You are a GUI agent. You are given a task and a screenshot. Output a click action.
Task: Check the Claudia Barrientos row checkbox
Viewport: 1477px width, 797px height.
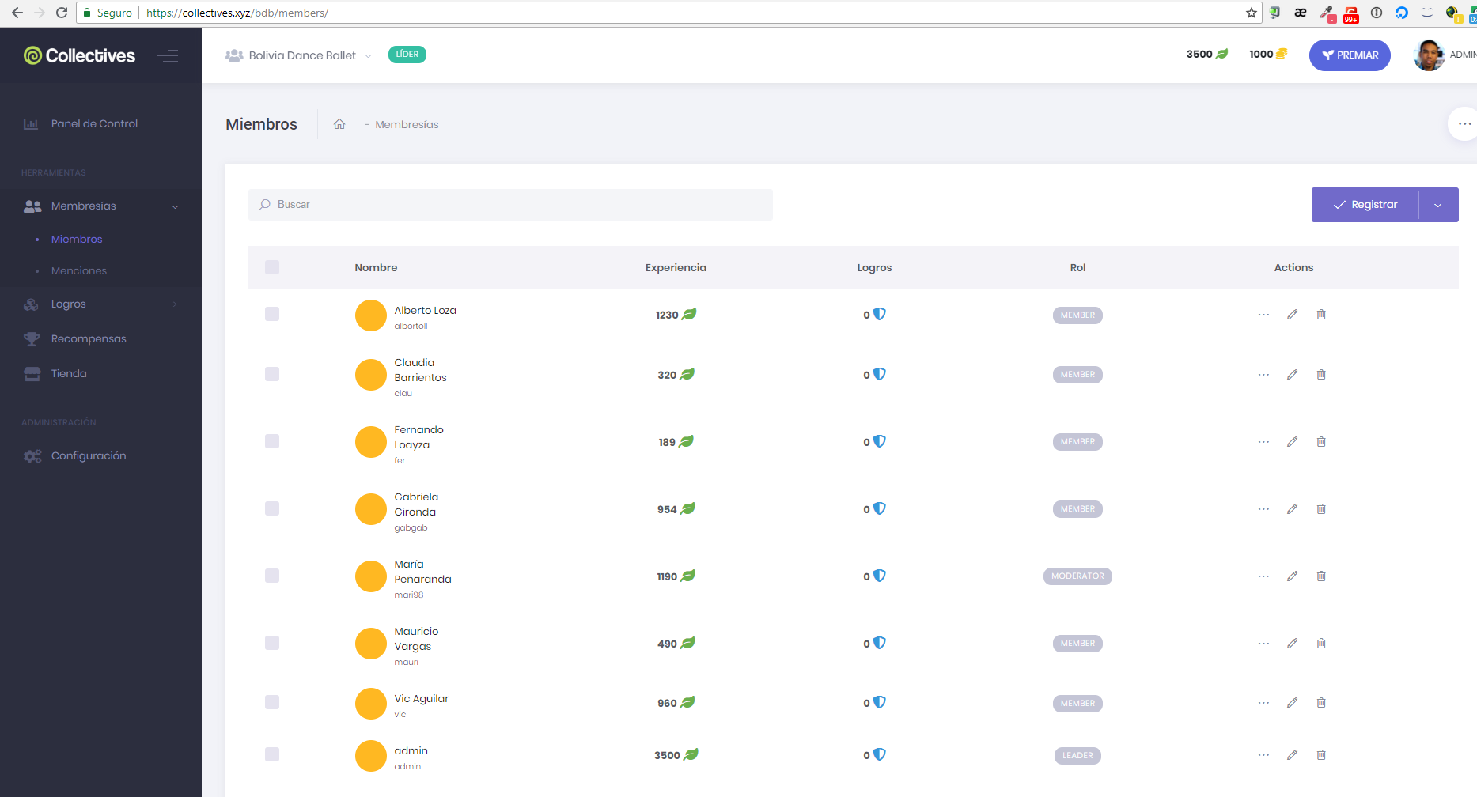point(272,374)
